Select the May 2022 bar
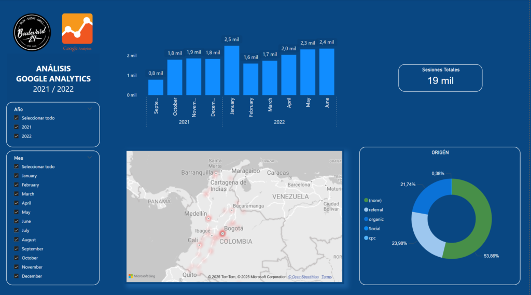The image size is (531, 295). pyautogui.click(x=308, y=72)
